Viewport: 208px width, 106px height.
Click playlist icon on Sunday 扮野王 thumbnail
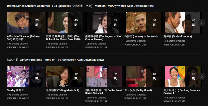tap(37, 79)
